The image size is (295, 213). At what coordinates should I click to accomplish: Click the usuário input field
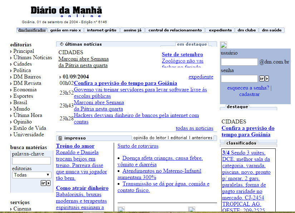pyautogui.click(x=239, y=62)
